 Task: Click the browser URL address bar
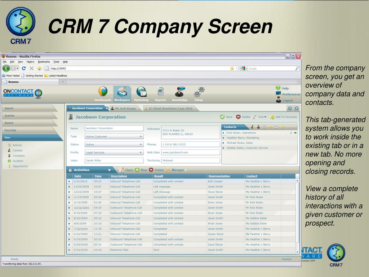coord(139,68)
